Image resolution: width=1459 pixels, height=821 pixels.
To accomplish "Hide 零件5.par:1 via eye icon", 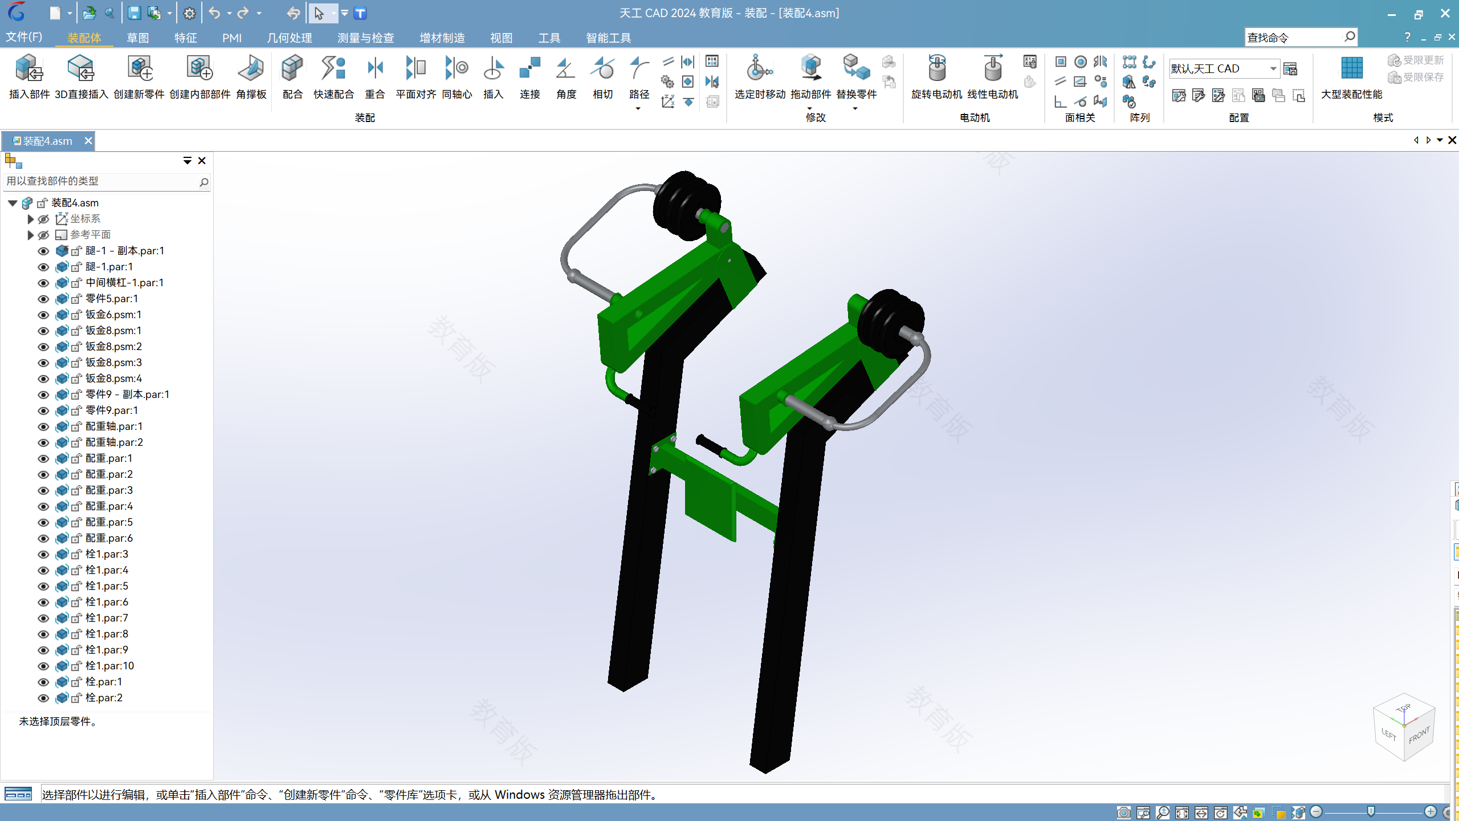I will click(x=43, y=299).
